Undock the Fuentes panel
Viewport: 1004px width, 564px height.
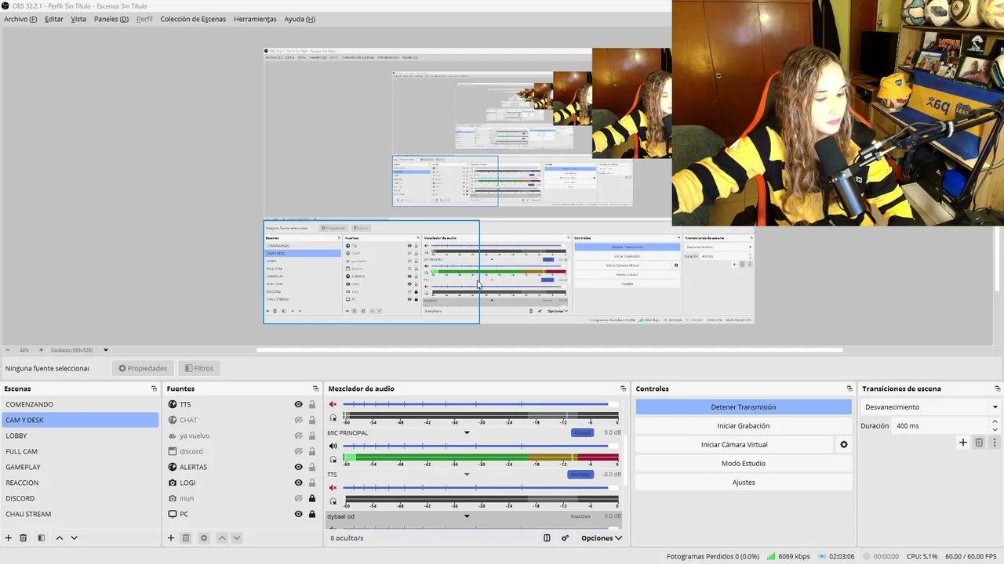coord(316,389)
